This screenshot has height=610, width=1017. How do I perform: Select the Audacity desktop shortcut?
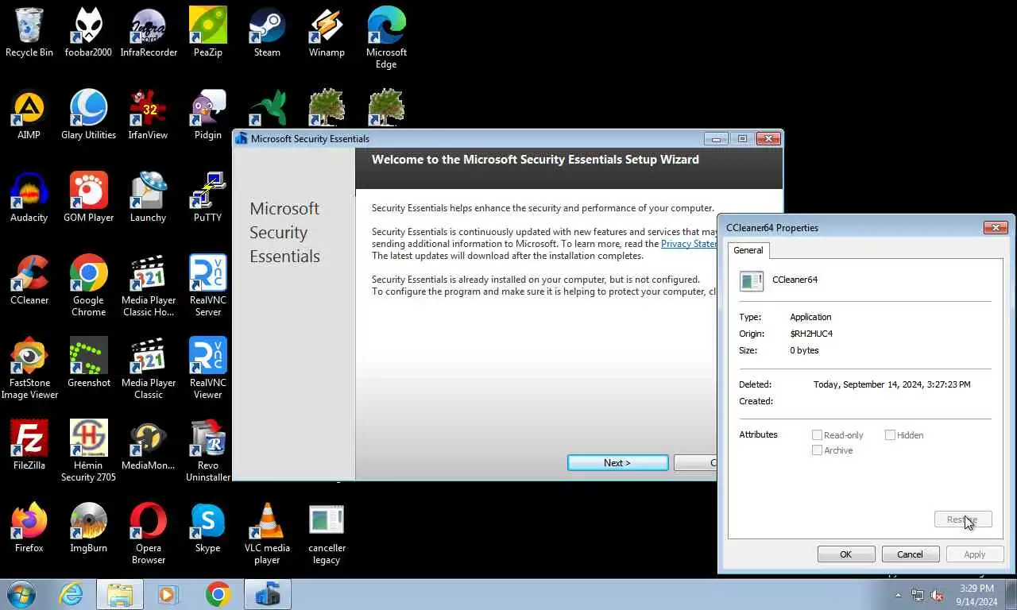coord(29,198)
